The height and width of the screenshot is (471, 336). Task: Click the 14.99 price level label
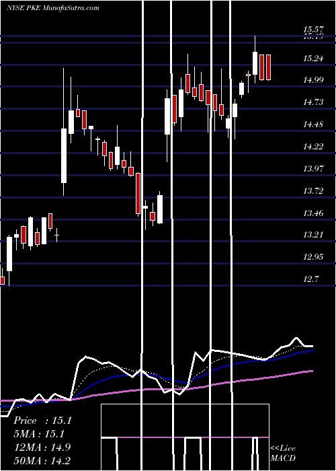pos(313,80)
